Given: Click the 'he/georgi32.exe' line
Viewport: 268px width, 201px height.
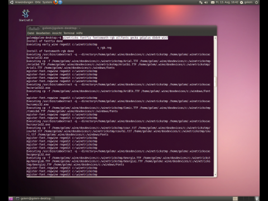Looking at the screenshot, I should [39, 155].
